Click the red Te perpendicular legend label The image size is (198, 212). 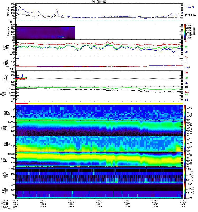[187, 92]
